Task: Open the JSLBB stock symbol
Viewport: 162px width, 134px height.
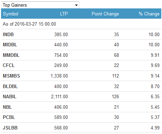Action: click(x=10, y=128)
